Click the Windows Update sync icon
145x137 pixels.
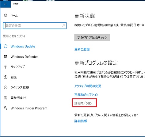tap(6, 46)
